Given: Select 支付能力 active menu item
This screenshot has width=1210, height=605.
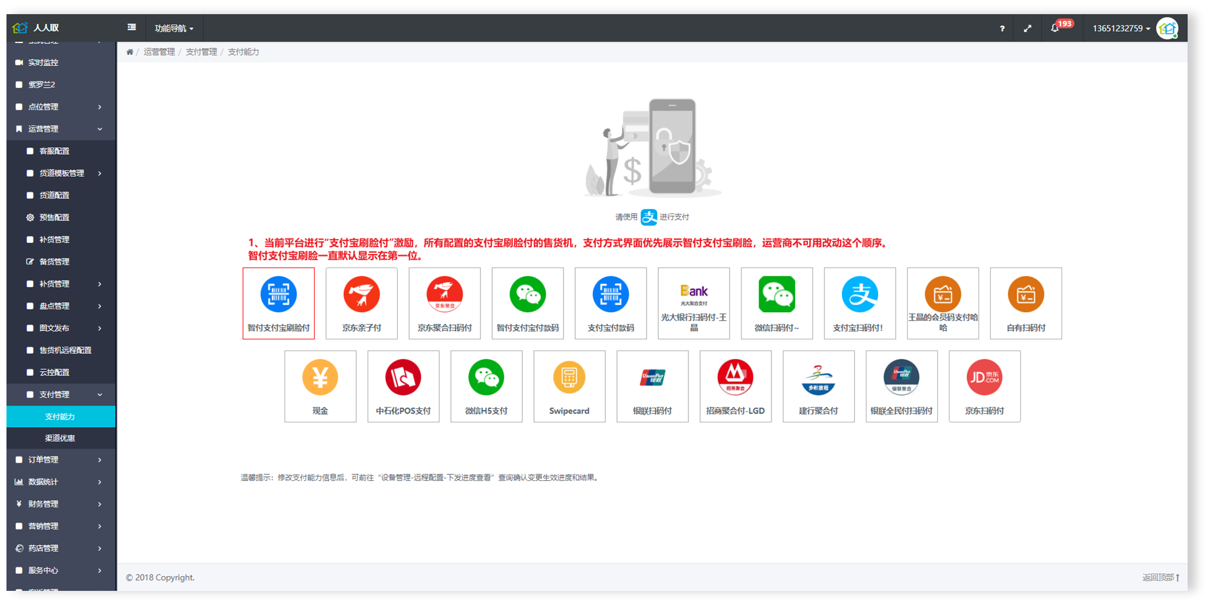Looking at the screenshot, I should (61, 416).
